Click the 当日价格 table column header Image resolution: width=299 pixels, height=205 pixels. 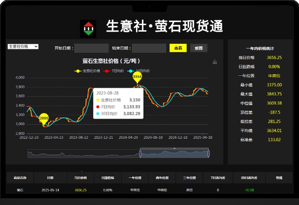80,178
